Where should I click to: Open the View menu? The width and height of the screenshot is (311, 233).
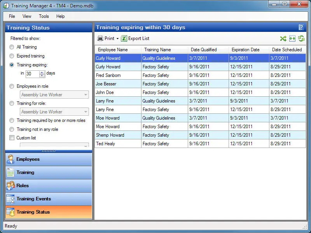click(27, 16)
